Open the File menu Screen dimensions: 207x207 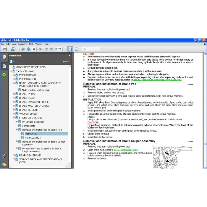pos(3,44)
